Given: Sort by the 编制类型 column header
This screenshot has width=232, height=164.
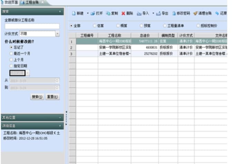Looking at the screenshot, I should 168,36.
